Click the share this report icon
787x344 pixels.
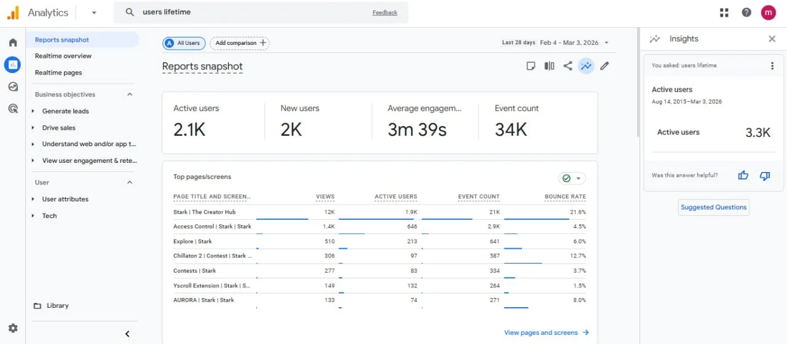pos(568,66)
